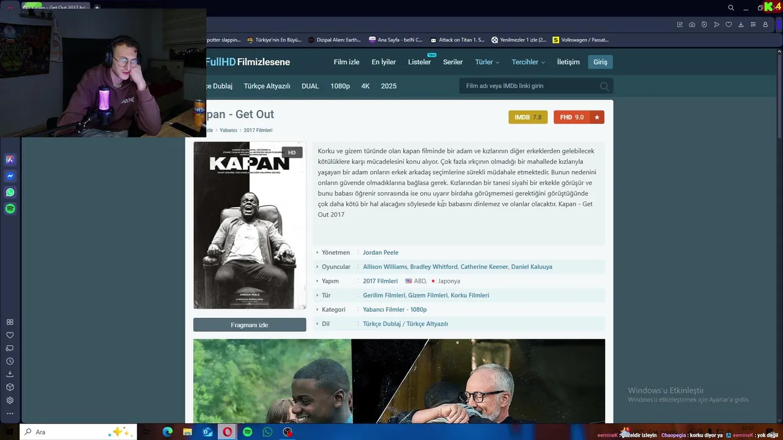Viewport: 783px width, 440px height.
Task: Open new tab with plus button
Action: (97, 8)
